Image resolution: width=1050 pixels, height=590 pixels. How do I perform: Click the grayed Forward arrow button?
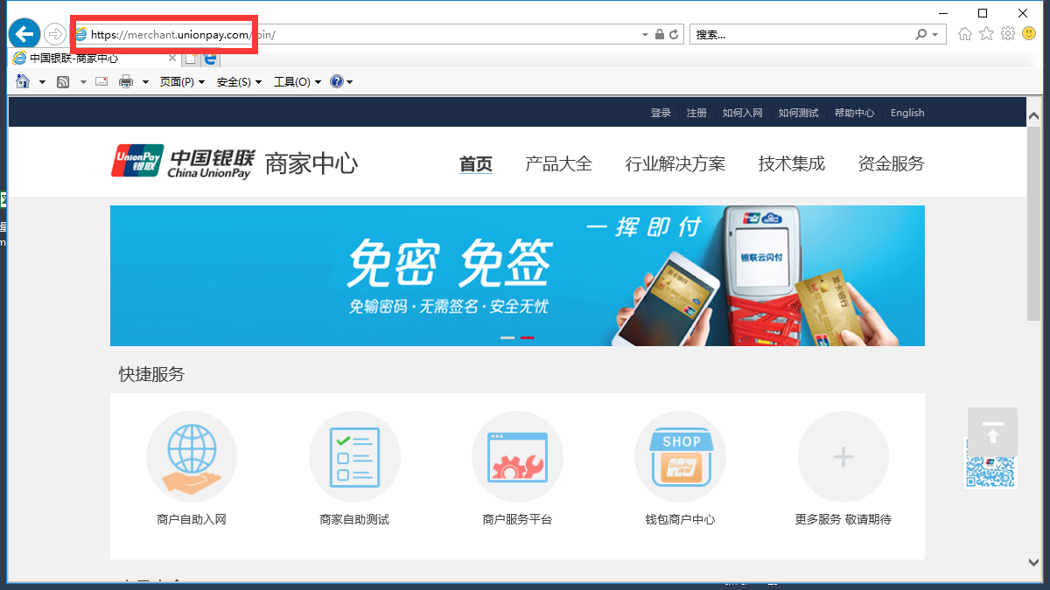[55, 34]
